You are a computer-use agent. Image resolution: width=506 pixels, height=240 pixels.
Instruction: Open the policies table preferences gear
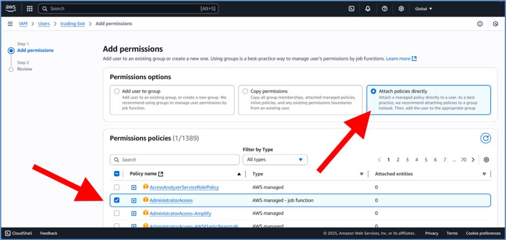tap(486, 160)
